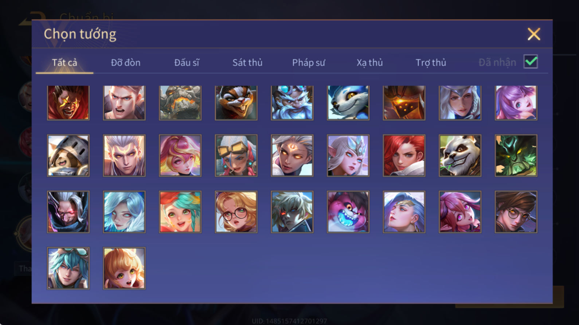The height and width of the screenshot is (325, 579).
Task: Close the Chọn tướng dialog
Action: click(x=534, y=34)
